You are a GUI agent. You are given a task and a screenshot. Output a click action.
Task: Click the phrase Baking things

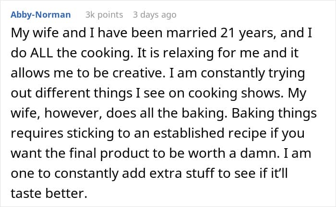pyautogui.click(x=274, y=113)
